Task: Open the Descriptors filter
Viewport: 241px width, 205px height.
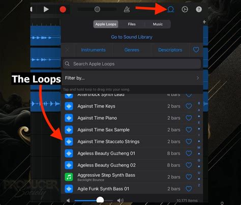Action: pos(170,50)
